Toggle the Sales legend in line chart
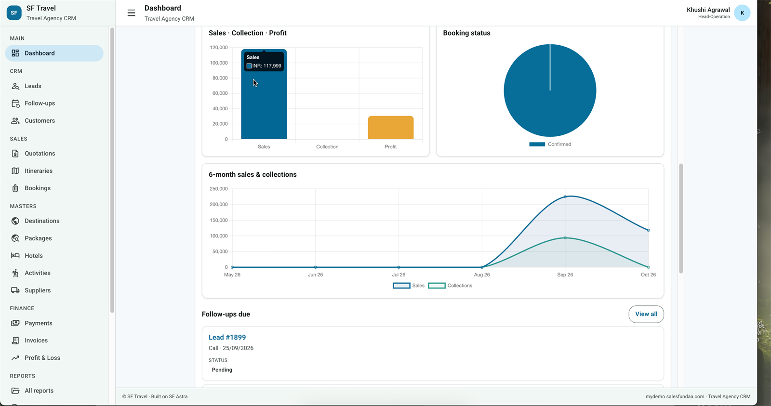The width and height of the screenshot is (771, 406). coord(409,286)
